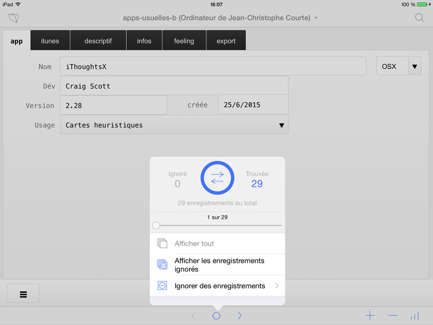The image size is (433, 325).
Task: Expand Ignorer des enregistrements submenu chevron
Action: (x=277, y=286)
